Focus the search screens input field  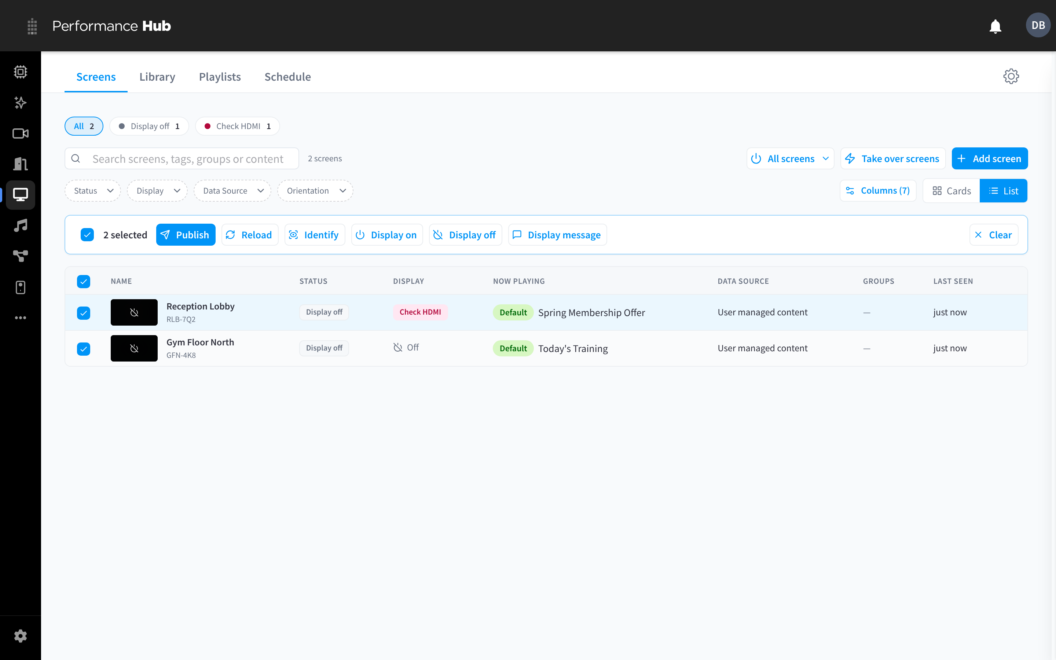(182, 158)
